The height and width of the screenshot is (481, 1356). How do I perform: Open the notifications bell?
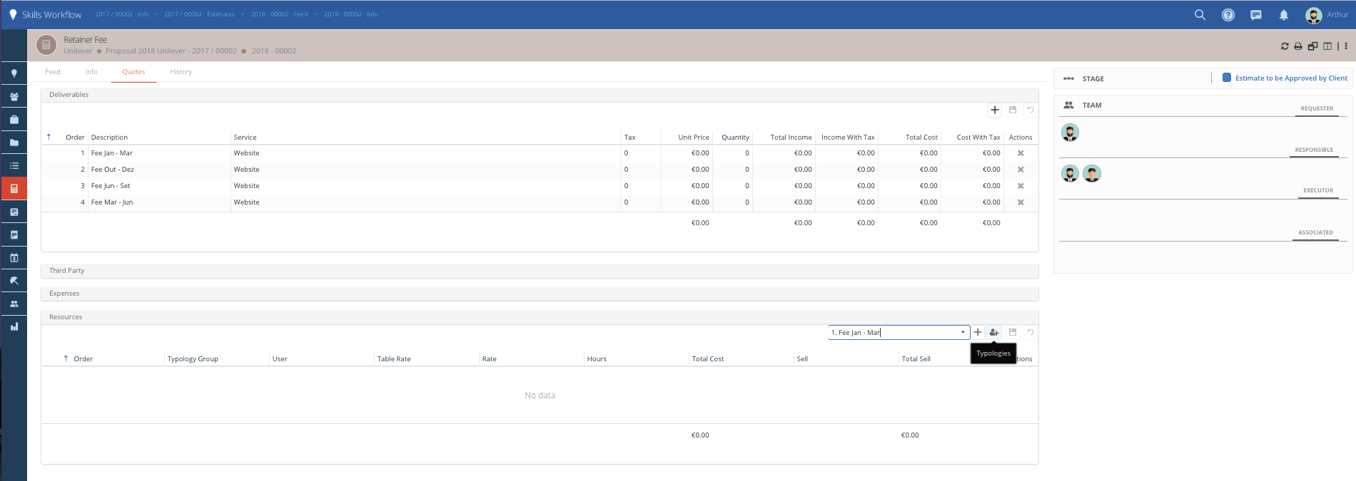click(1283, 15)
